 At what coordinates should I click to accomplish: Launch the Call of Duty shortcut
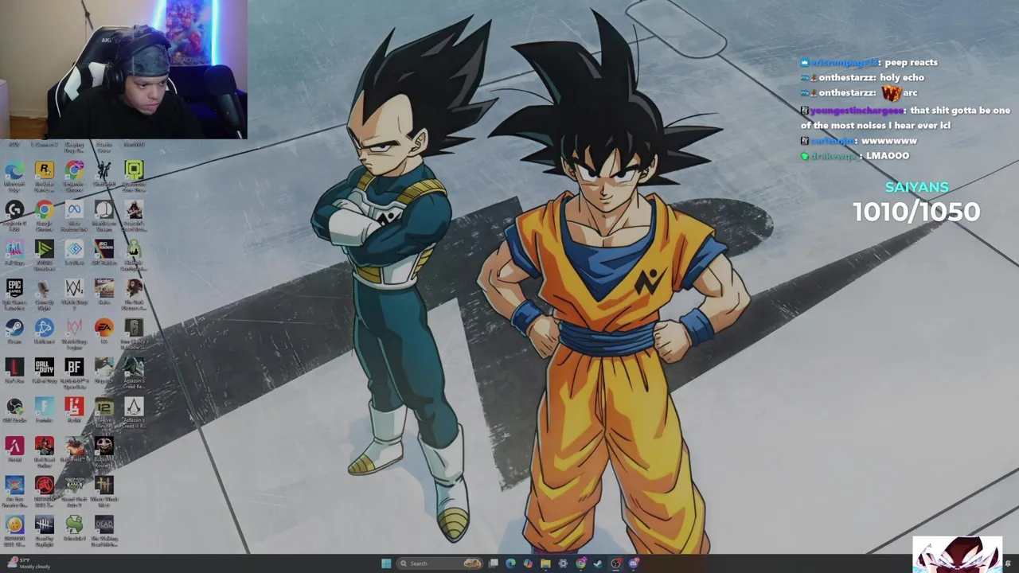(x=44, y=372)
